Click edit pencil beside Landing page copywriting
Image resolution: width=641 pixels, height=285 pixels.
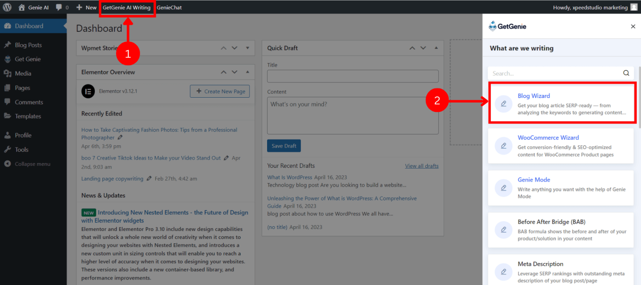tap(149, 179)
